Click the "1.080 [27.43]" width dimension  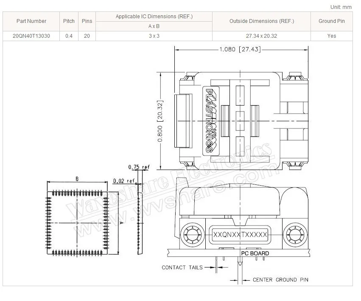click(x=240, y=49)
